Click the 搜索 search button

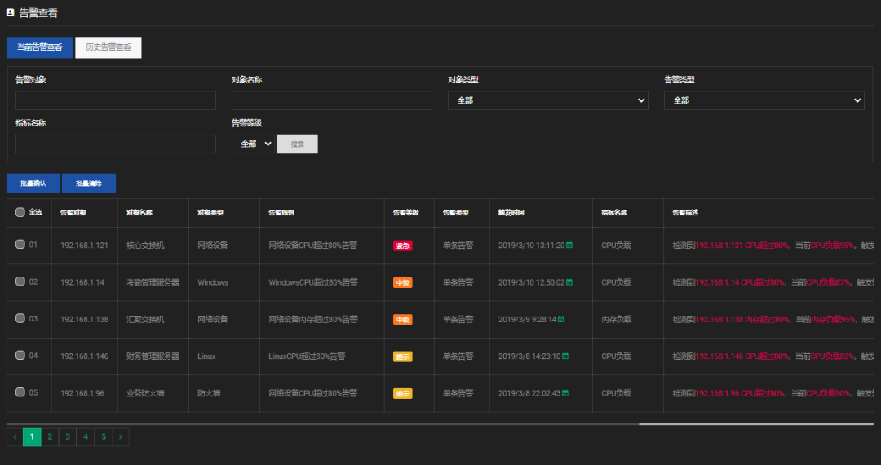coord(297,144)
